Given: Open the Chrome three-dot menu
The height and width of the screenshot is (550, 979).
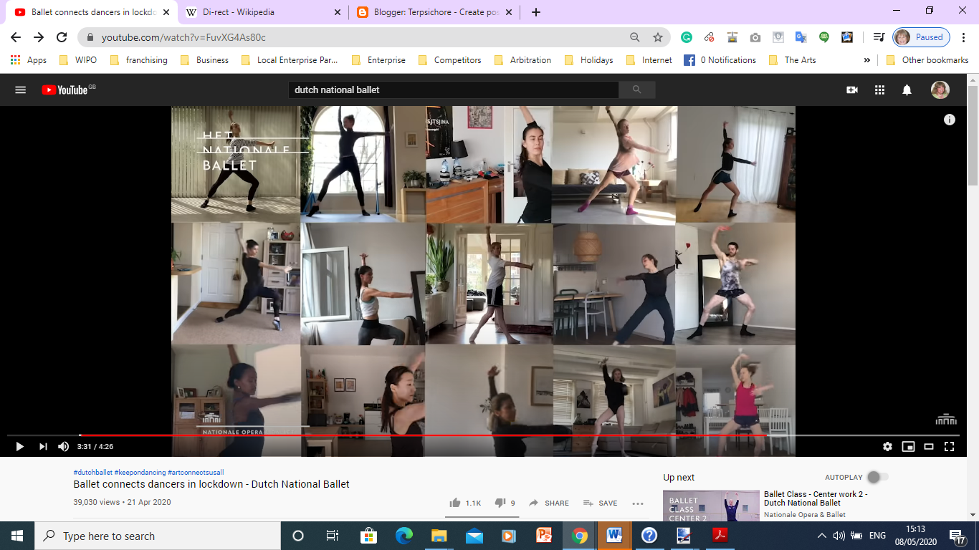Looking at the screenshot, I should pos(963,37).
